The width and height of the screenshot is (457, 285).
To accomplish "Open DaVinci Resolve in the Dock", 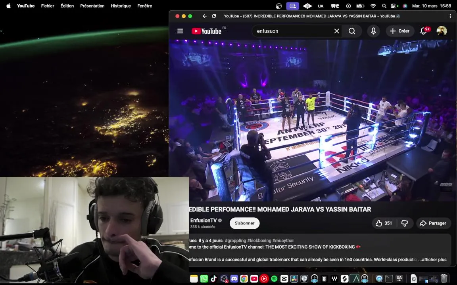I will 294,279.
